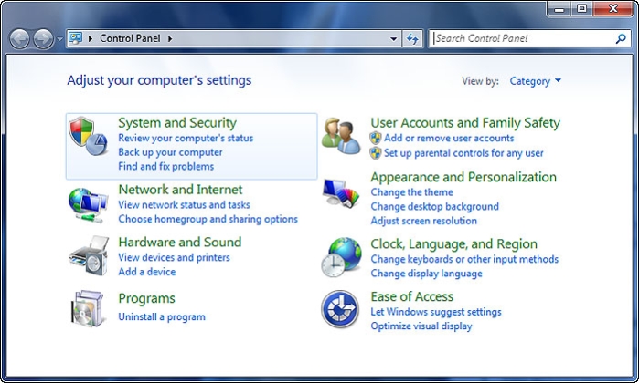Click the refresh button beside address bar
The image size is (639, 383).
point(412,38)
